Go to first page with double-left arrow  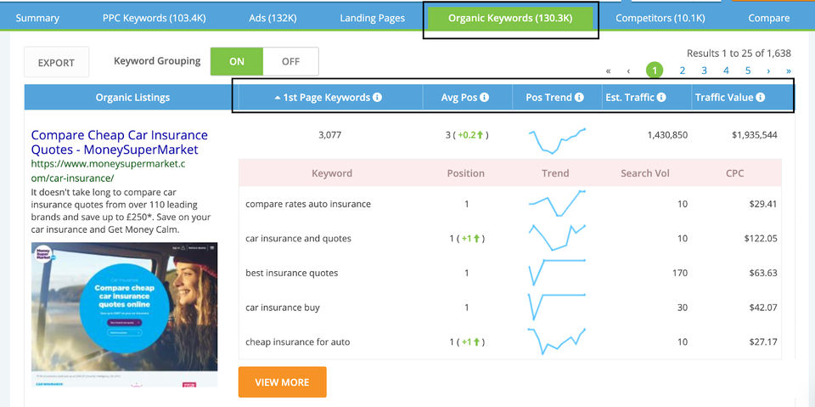[608, 71]
